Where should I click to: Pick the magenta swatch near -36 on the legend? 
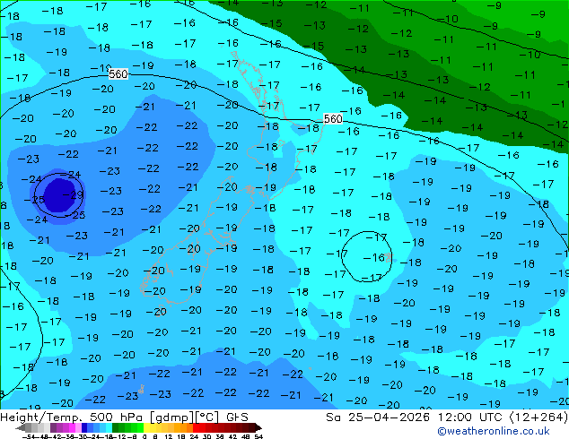pos(72,427)
